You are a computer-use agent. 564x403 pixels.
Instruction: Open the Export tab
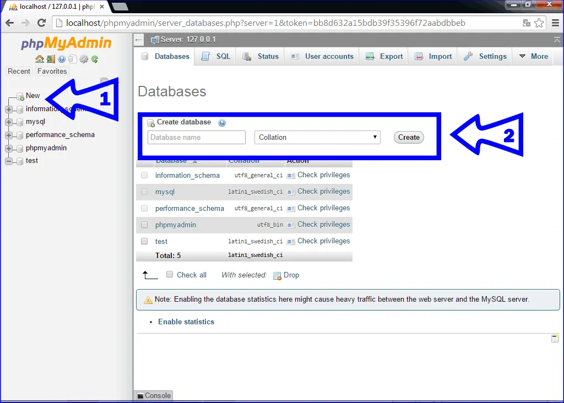(x=384, y=57)
